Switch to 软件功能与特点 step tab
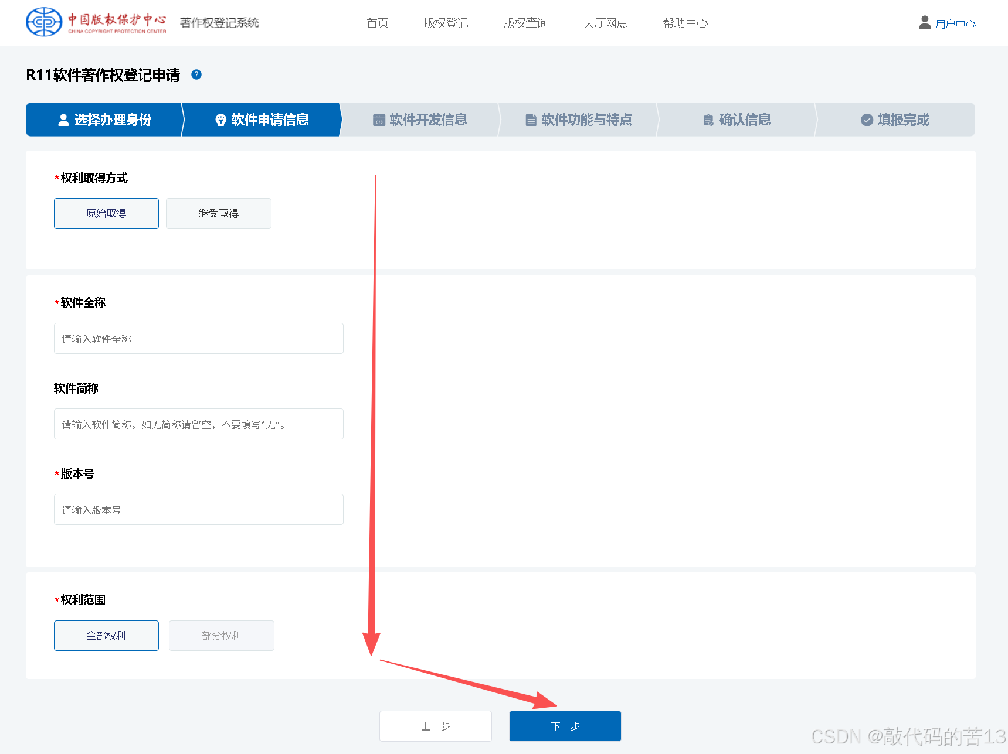 click(579, 120)
